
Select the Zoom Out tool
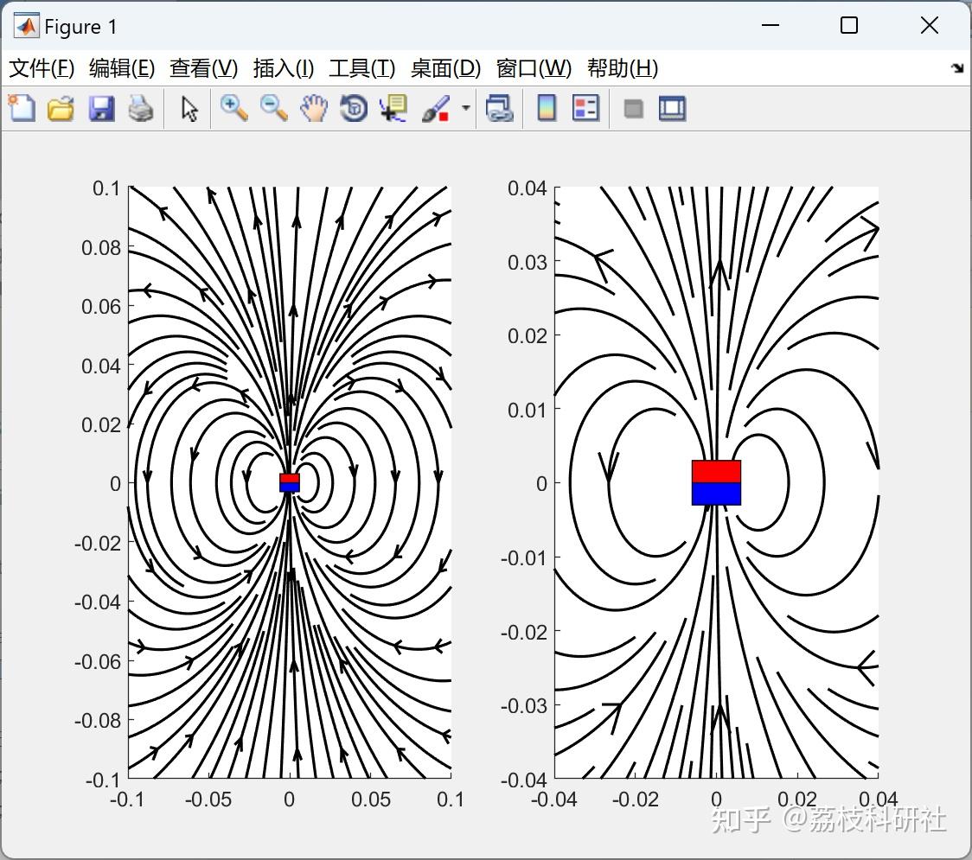pyautogui.click(x=272, y=108)
